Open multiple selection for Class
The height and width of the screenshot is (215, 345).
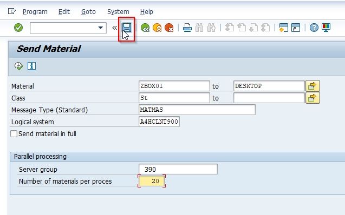313,98
